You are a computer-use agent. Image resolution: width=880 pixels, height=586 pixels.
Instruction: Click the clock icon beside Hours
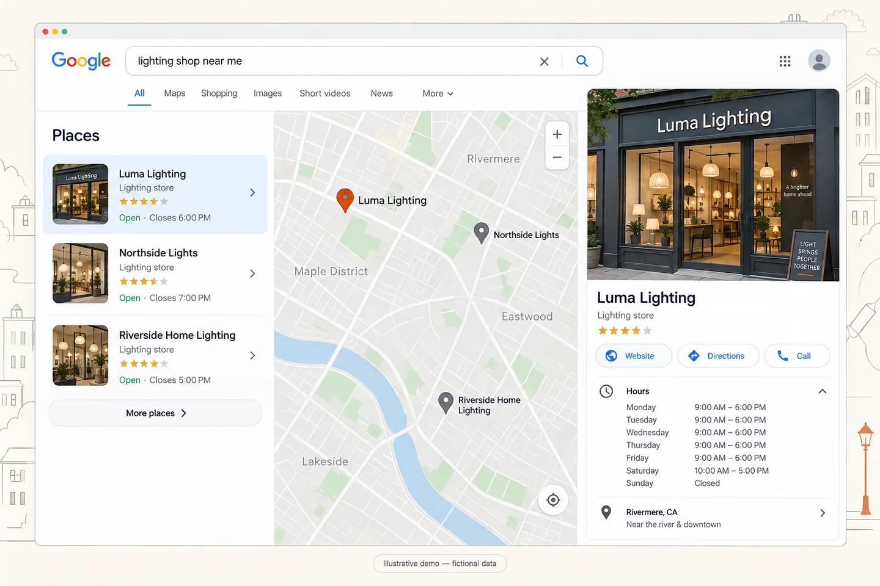(606, 391)
